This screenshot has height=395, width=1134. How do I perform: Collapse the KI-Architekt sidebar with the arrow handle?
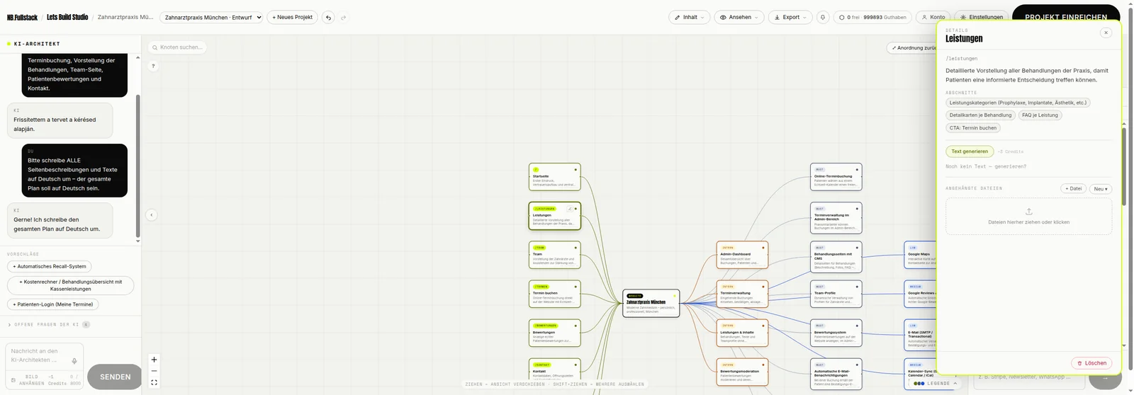click(x=151, y=214)
